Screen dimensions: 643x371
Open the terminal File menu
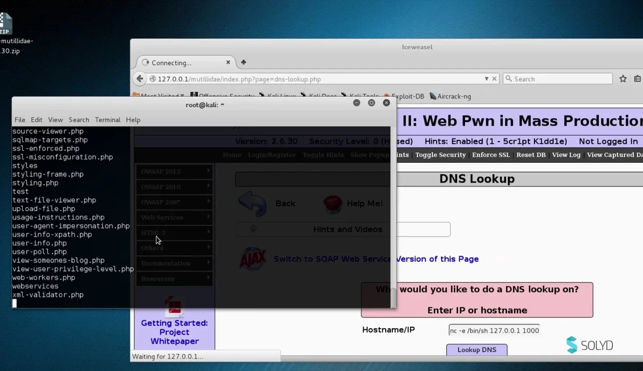[x=20, y=120]
